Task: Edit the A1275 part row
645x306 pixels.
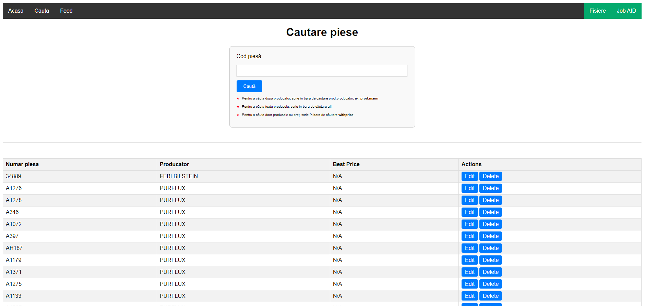Action: 469,284
